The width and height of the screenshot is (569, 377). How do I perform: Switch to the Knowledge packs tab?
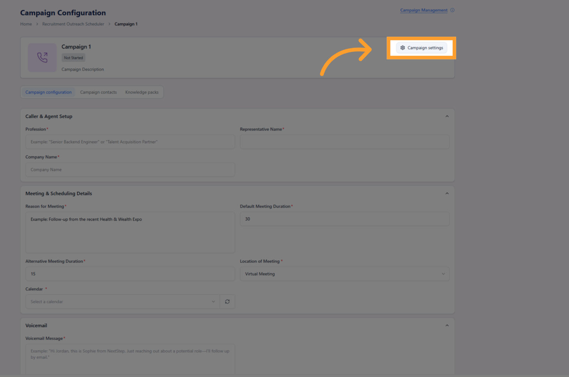point(142,92)
